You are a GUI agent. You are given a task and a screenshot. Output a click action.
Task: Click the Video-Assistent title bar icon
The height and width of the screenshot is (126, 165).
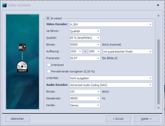pyautogui.click(x=5, y=5)
